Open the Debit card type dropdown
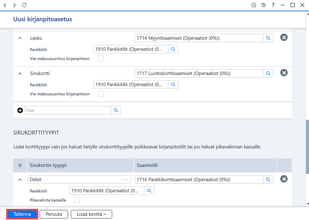This screenshot has width=309, height=220. tap(79, 180)
